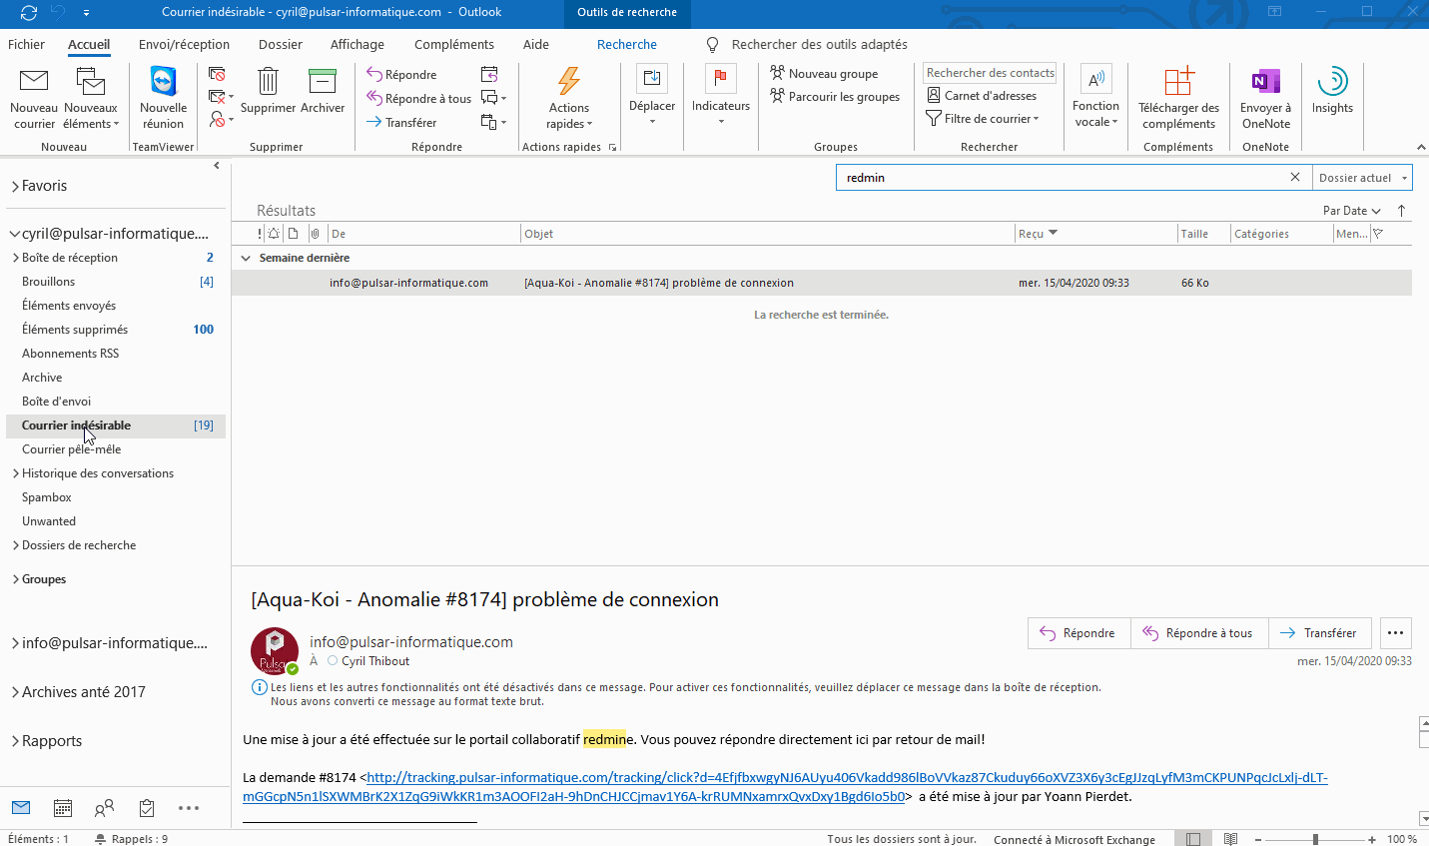Screen dimensions: 1429x846
Task: Start a TeamViewer Nouvelle réunion
Action: [x=163, y=99]
